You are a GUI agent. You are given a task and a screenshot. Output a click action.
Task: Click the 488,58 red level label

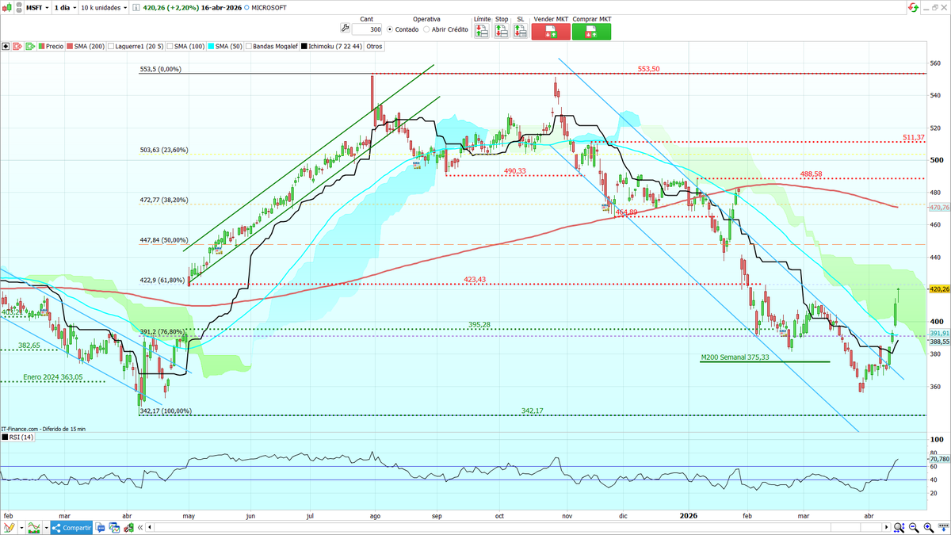point(812,174)
